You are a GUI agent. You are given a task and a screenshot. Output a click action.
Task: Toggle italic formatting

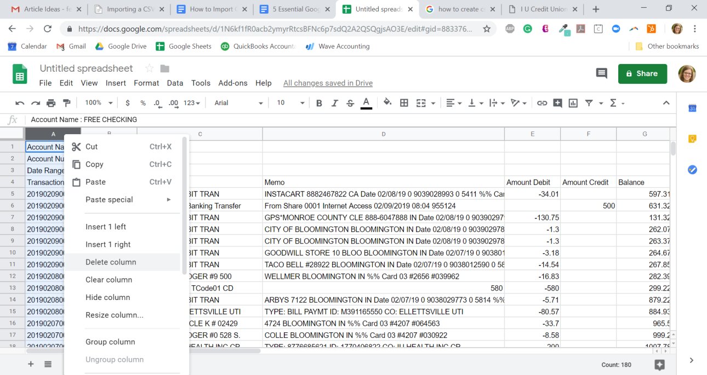pyautogui.click(x=334, y=102)
